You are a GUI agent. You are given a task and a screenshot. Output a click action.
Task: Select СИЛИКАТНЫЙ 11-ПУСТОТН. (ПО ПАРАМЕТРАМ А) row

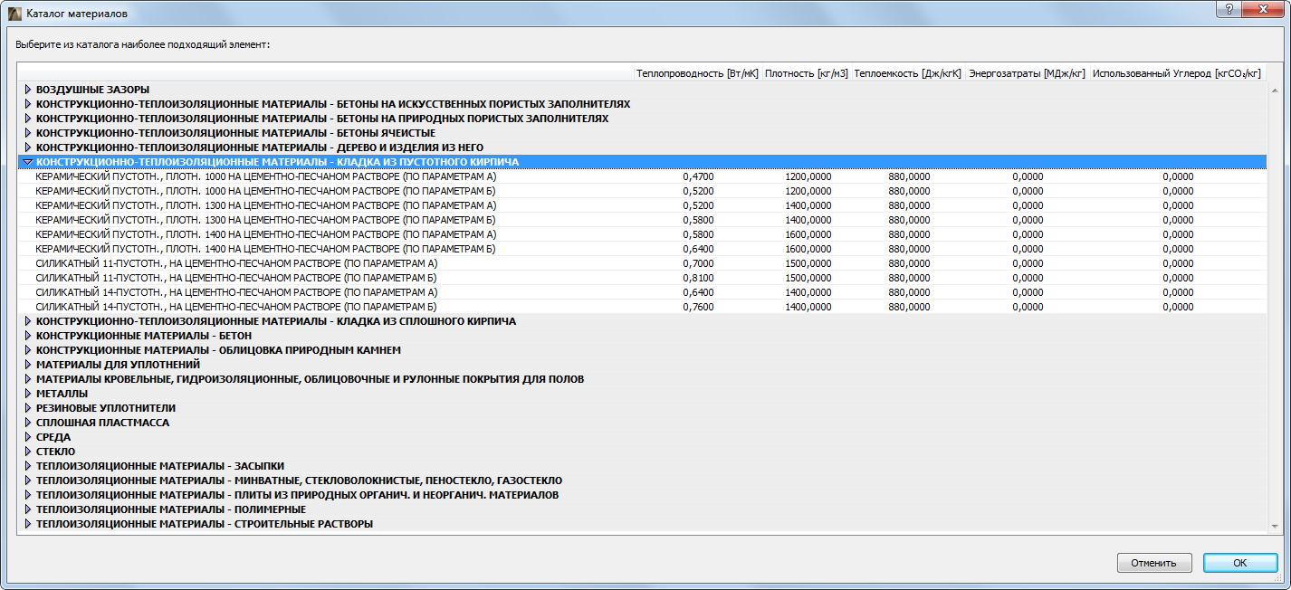coord(642,263)
